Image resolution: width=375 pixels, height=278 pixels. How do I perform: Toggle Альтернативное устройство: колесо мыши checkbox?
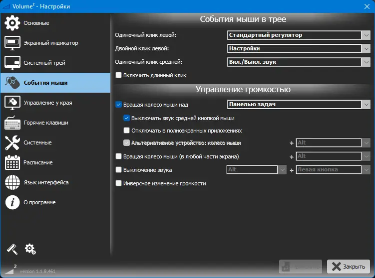pos(126,142)
